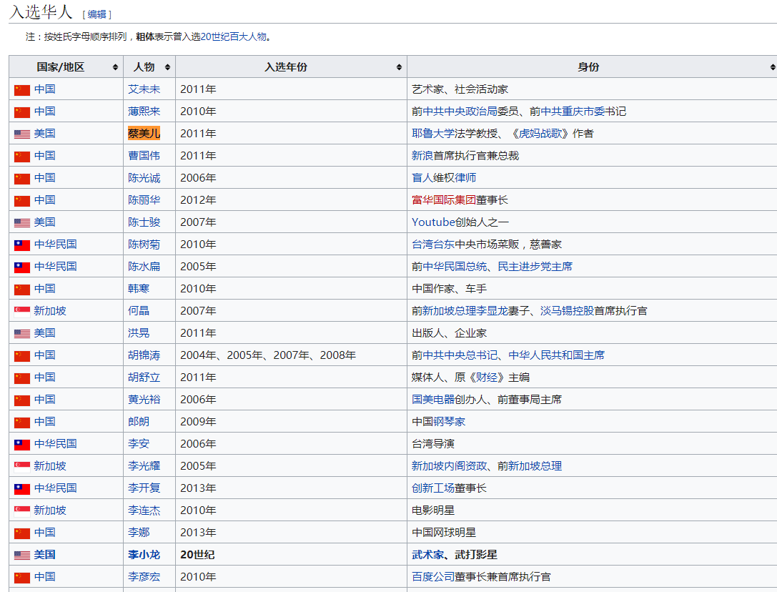Click the China flag beside 艾未未
Image resolution: width=777 pixels, height=592 pixels.
[22, 89]
